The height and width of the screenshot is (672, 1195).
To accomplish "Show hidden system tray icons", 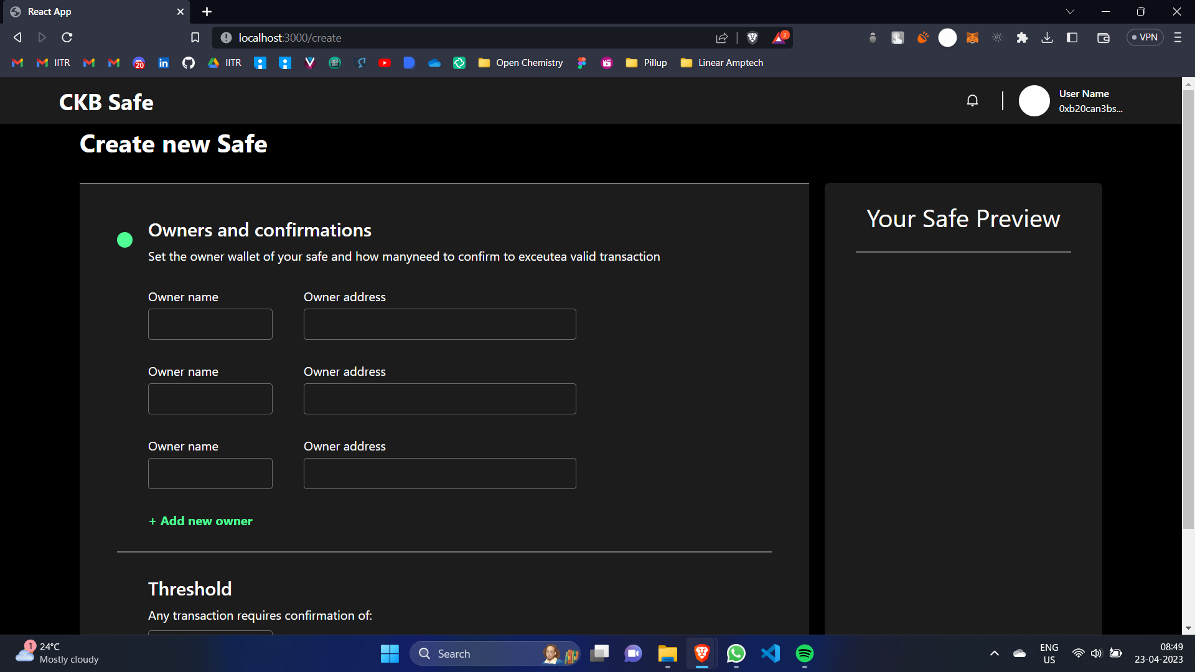I will coord(994,653).
